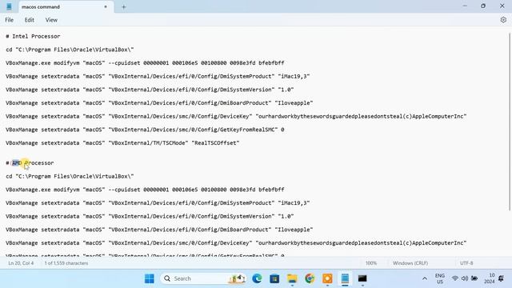Click the first GetKeyFromRealSMC line
Screen dimensions: 512x288
145,130
